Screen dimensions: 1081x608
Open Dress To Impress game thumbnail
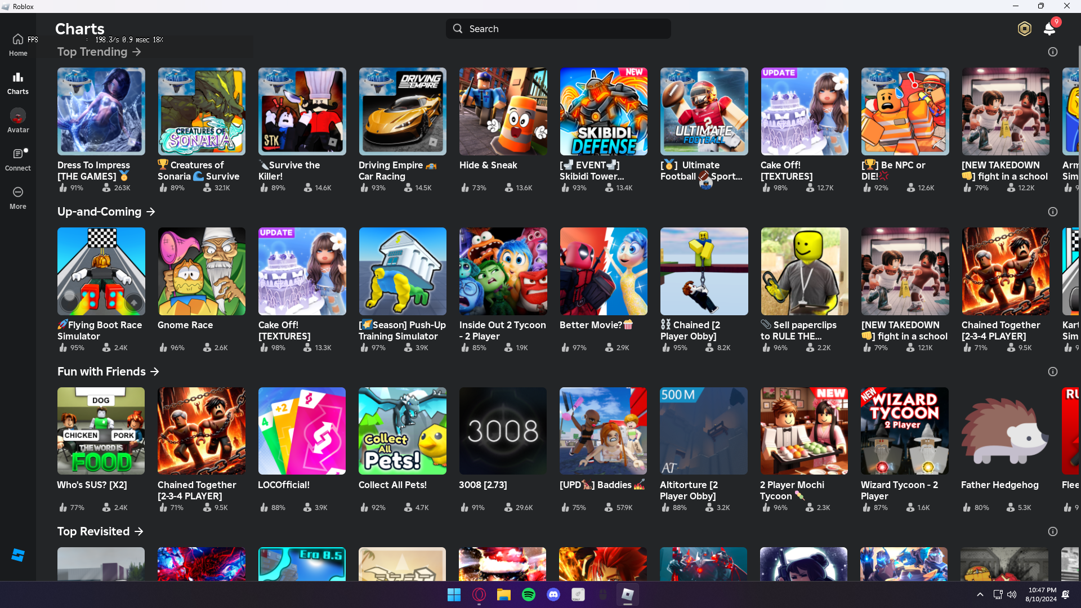tap(101, 111)
